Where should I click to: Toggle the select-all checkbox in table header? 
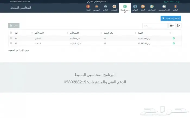11,32
